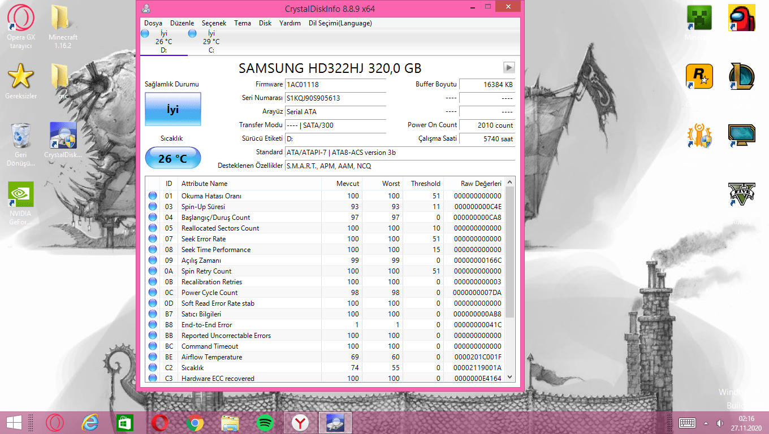Click status orb for Okuma Hatası Oranı
The width and height of the screenshot is (769, 434).
[x=153, y=196]
